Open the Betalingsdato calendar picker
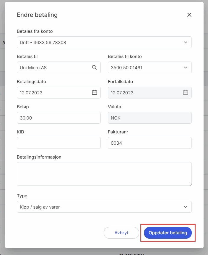The height and width of the screenshot is (255, 208). tap(95, 93)
